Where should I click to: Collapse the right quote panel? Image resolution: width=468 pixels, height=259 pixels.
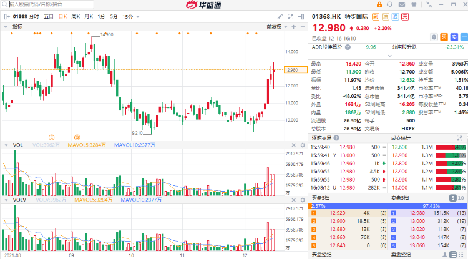(x=301, y=17)
